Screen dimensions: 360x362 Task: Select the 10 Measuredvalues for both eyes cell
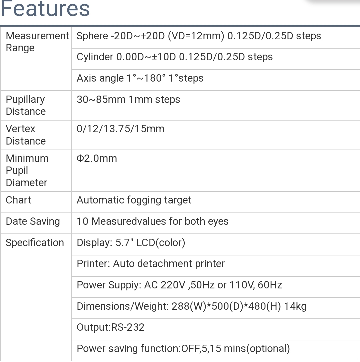[152, 221]
